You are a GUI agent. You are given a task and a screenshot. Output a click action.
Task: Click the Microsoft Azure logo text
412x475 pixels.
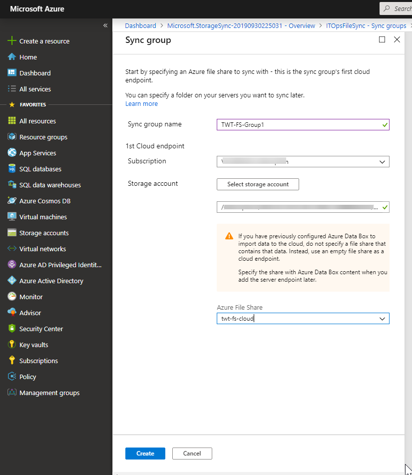tap(37, 9)
